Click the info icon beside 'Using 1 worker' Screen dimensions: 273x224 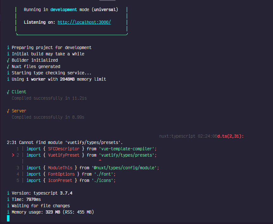(8, 79)
